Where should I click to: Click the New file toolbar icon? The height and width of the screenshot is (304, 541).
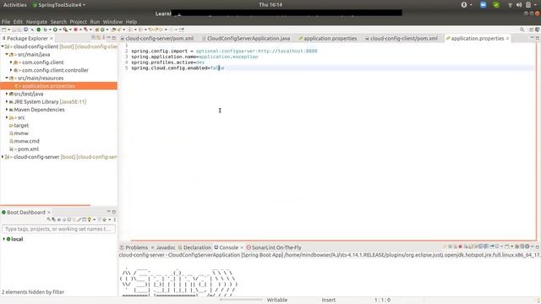pos(3,30)
